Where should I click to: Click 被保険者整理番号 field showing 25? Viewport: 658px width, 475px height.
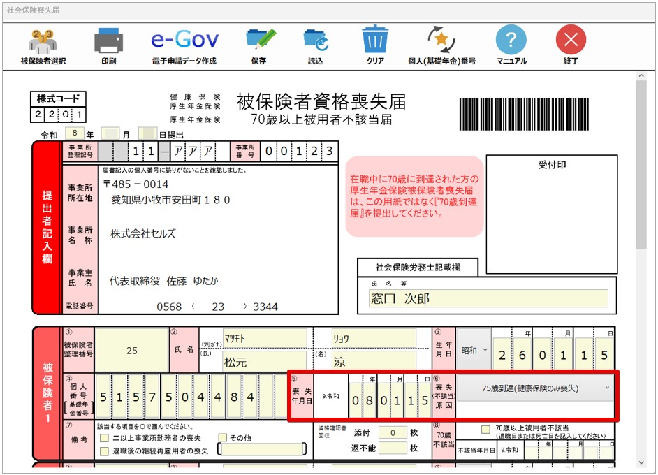(x=132, y=351)
